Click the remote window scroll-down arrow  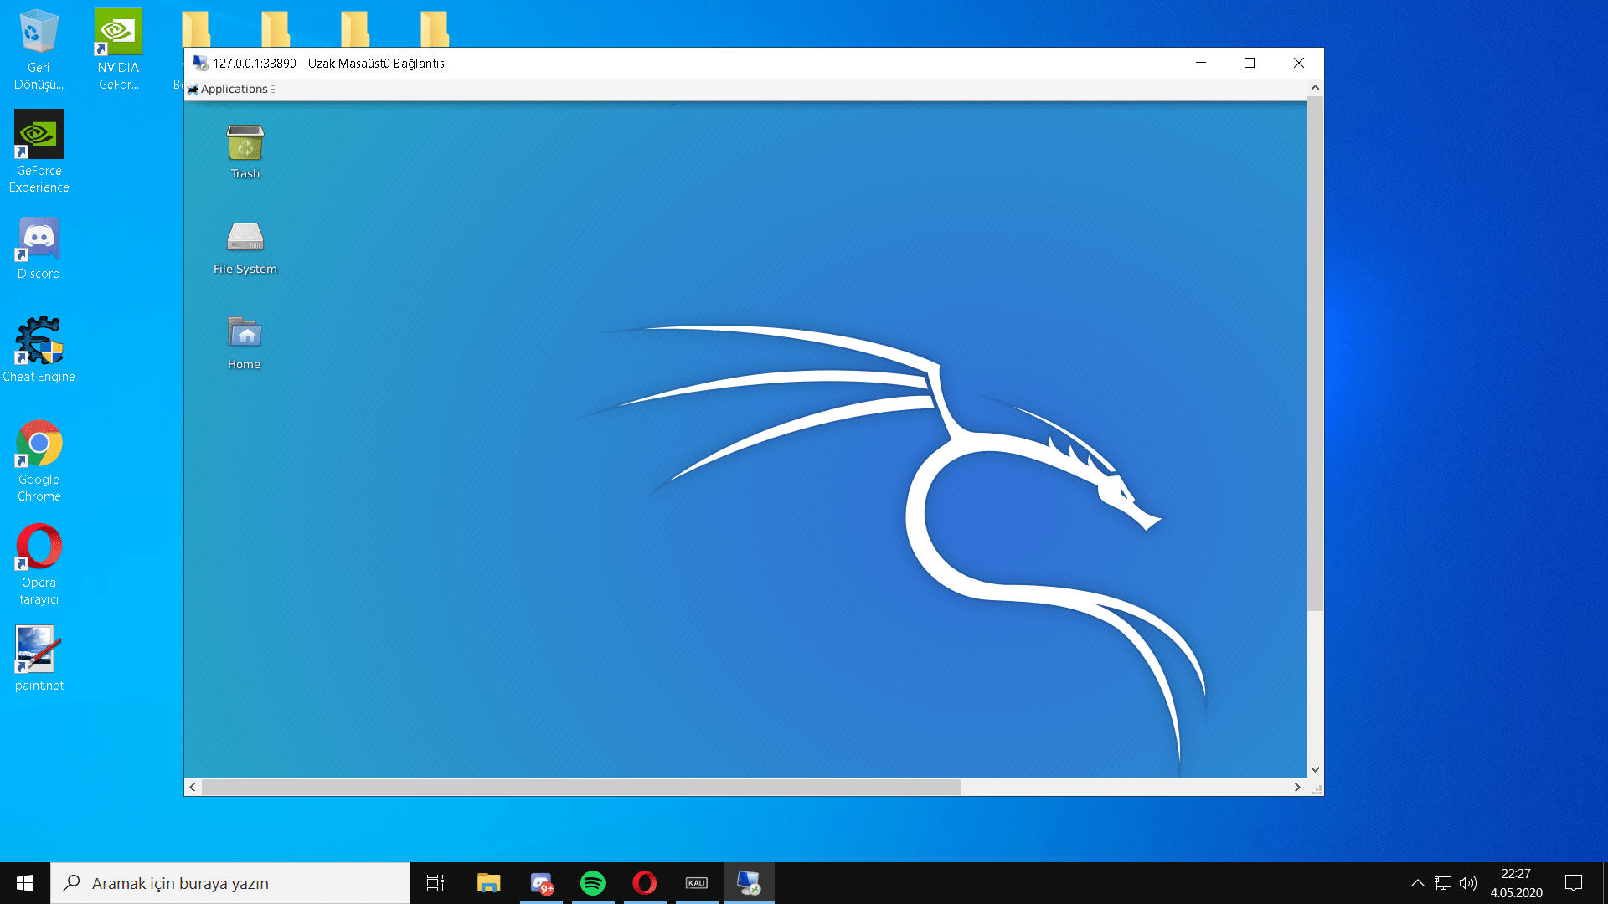pos(1315,769)
